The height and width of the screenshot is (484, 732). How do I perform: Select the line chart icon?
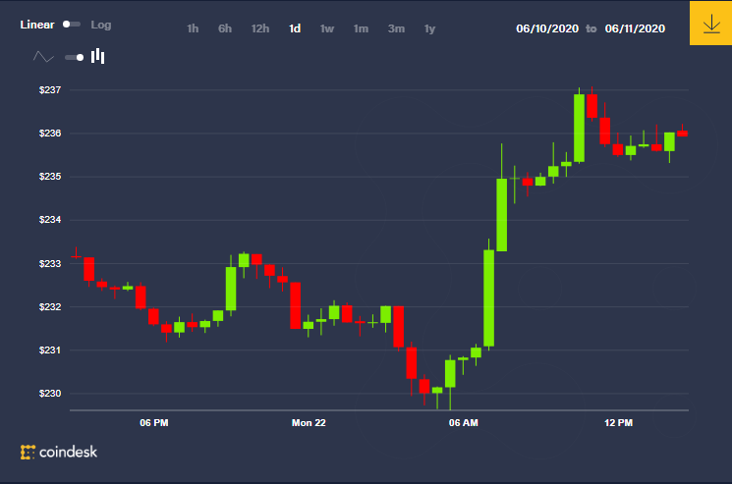43,57
